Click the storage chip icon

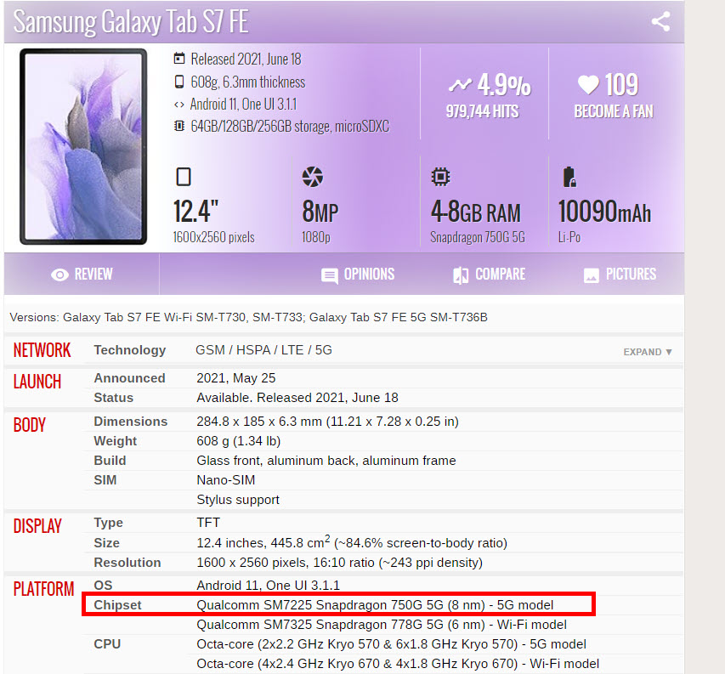[x=179, y=126]
